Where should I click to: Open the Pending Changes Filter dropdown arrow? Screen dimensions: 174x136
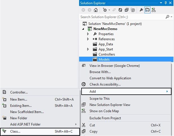point(109,10)
